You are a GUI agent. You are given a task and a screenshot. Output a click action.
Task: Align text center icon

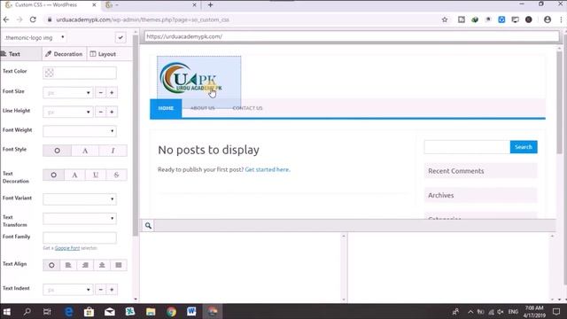click(x=102, y=265)
